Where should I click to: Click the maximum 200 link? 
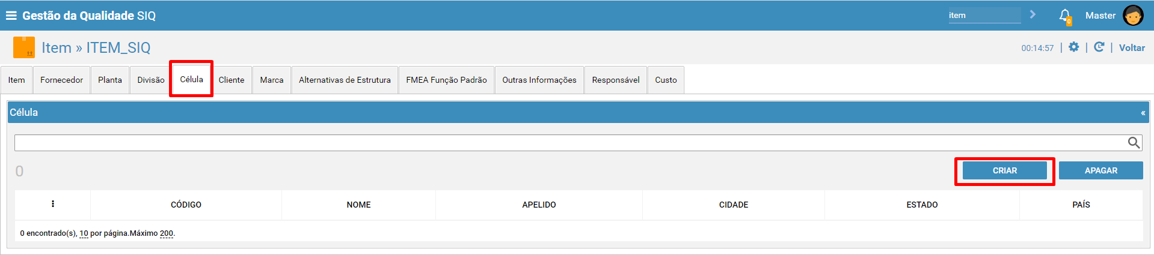click(167, 233)
